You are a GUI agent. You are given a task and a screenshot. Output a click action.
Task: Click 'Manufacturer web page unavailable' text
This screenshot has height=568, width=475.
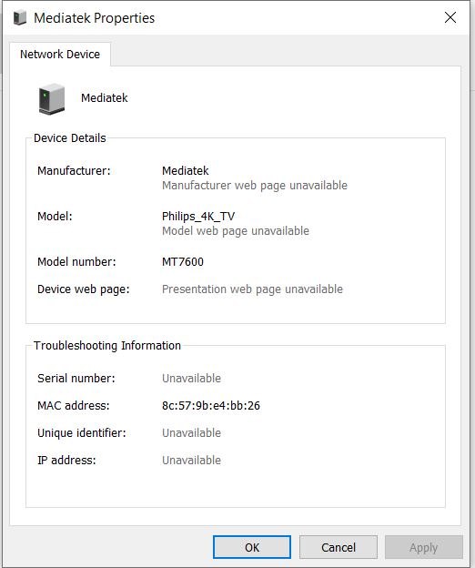click(255, 185)
